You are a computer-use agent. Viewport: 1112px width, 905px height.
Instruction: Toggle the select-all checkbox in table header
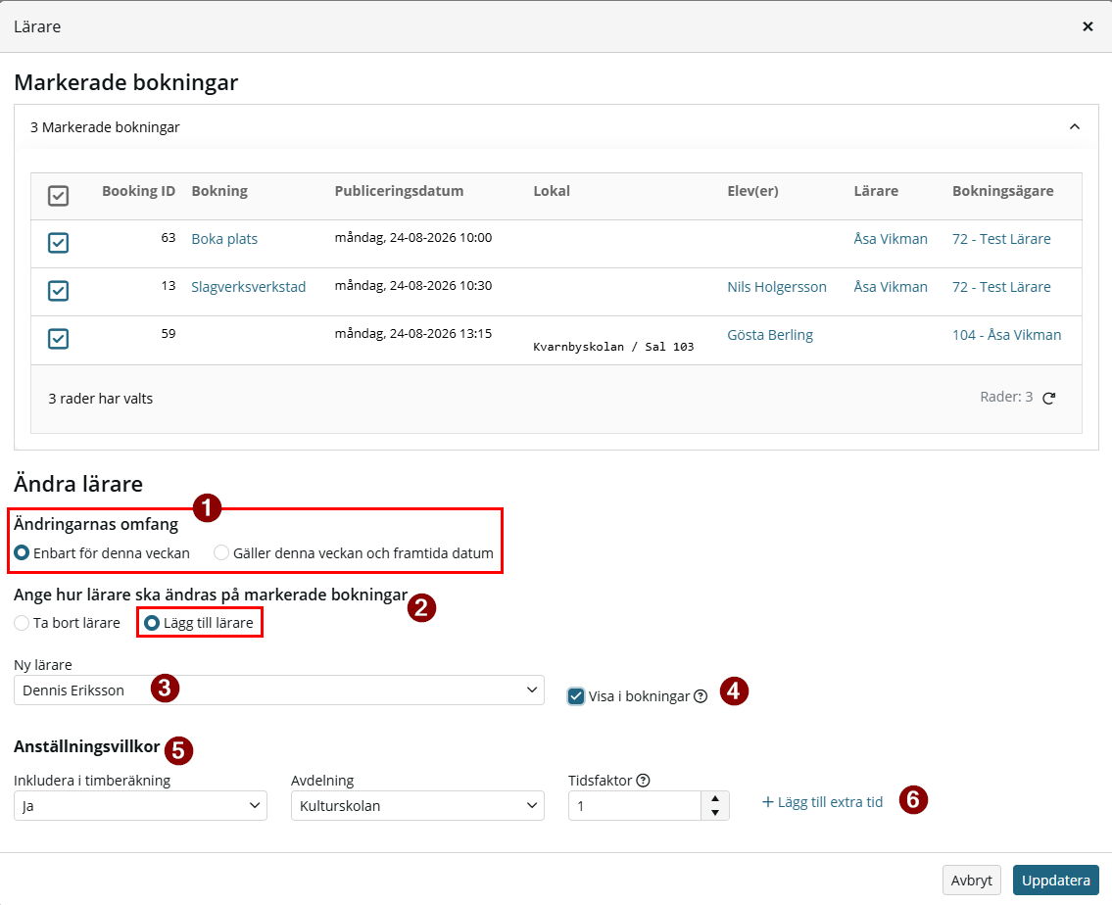[58, 196]
